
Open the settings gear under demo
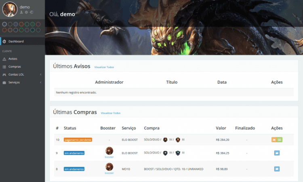[26, 12]
